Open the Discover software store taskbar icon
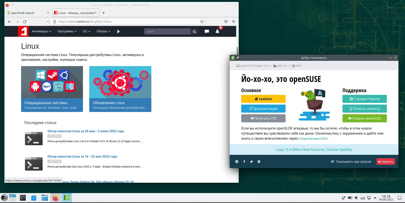 click(33, 198)
